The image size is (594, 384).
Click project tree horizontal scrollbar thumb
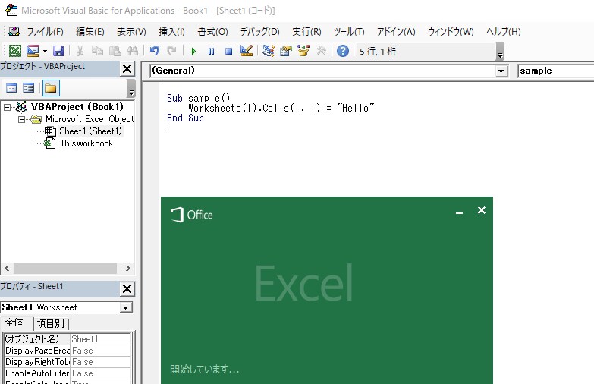pyautogui.click(x=65, y=269)
